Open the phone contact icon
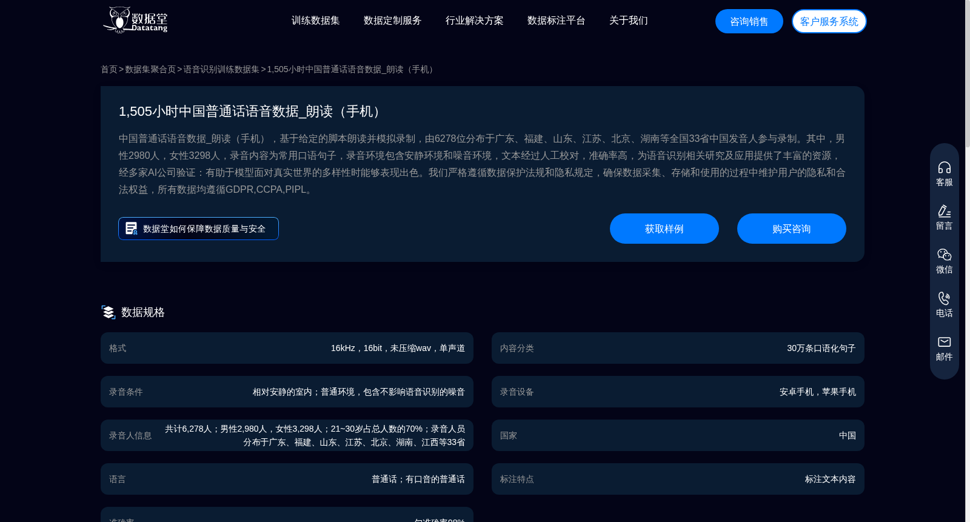The height and width of the screenshot is (522, 970). (x=944, y=298)
